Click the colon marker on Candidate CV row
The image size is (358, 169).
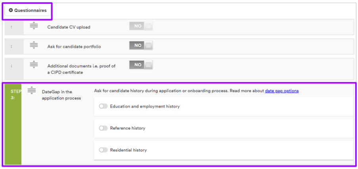point(11,27)
